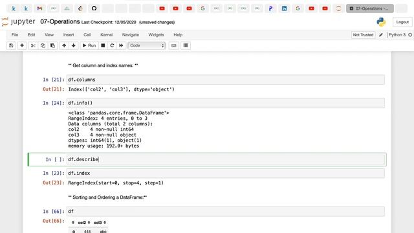Open the Jupyter-icon browser tab beside 07-Operations

click(x=338, y=8)
